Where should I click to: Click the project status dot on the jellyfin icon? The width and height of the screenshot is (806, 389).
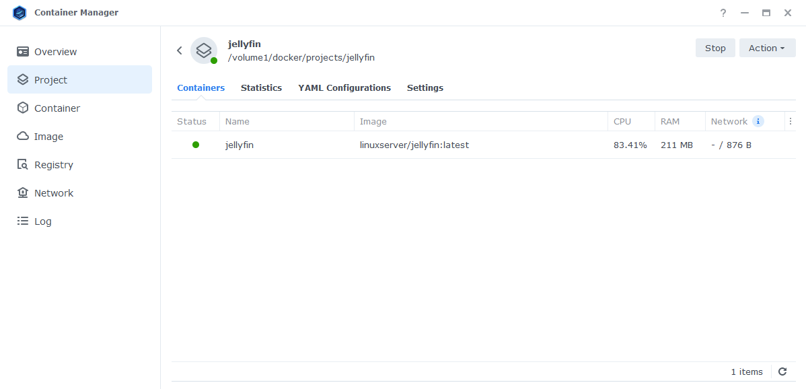[x=213, y=60]
